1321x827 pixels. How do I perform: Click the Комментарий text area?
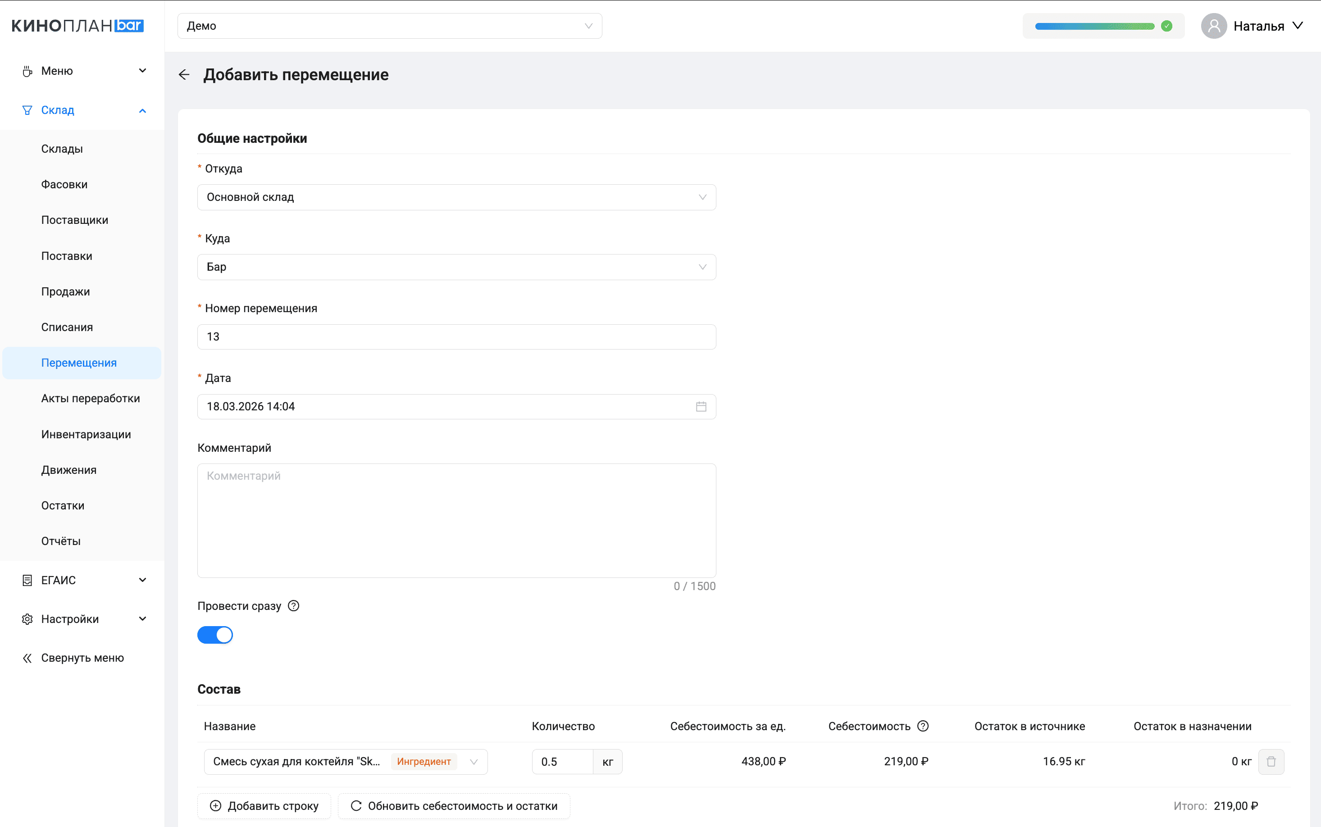click(x=456, y=520)
